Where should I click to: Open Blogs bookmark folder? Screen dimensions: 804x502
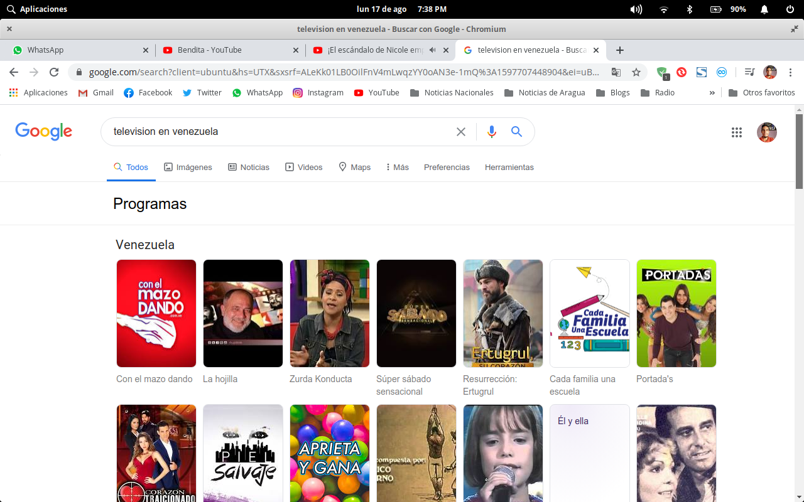[612, 93]
